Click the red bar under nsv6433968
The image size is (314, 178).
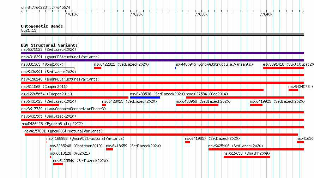[197, 105]
